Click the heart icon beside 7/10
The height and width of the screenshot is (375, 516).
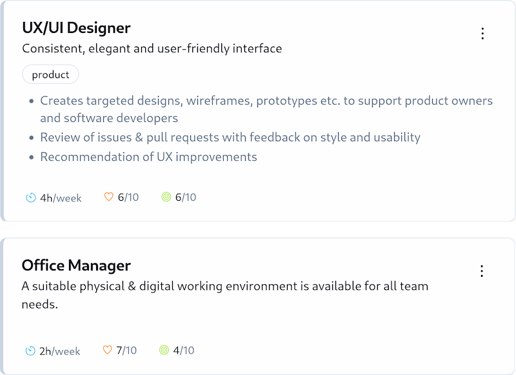[x=108, y=350]
